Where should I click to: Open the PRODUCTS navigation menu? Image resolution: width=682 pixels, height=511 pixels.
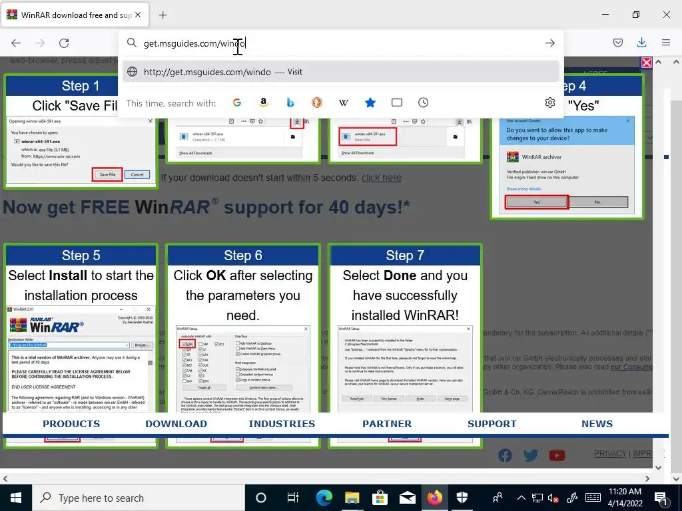click(71, 424)
